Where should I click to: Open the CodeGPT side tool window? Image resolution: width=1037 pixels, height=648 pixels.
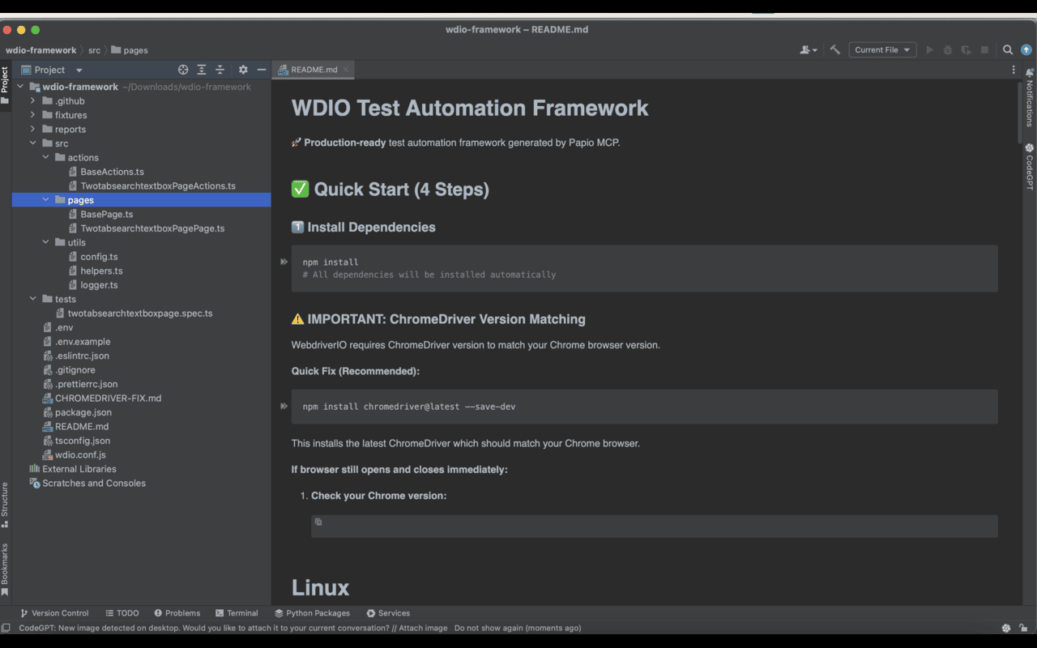pos(1029,167)
